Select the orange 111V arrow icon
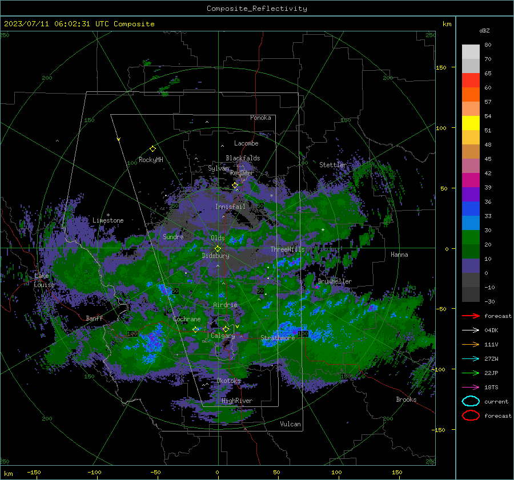This screenshot has width=514, height=480. pyautogui.click(x=471, y=344)
